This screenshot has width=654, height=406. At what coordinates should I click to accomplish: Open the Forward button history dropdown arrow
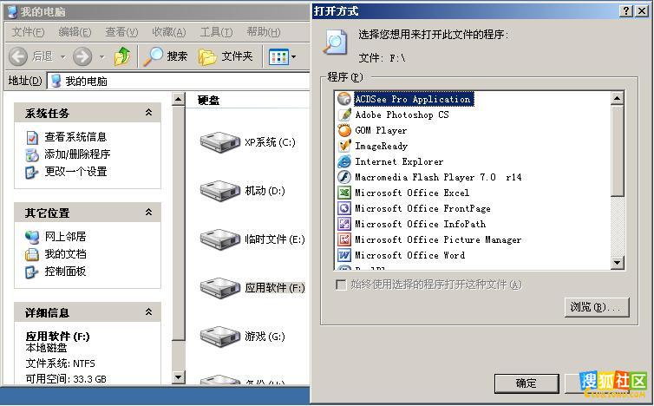(101, 56)
